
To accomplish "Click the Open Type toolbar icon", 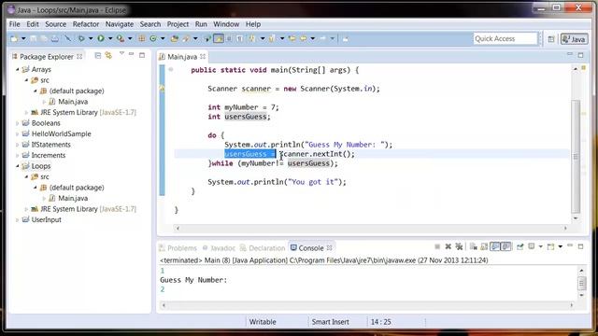I will pyautogui.click(x=175, y=39).
